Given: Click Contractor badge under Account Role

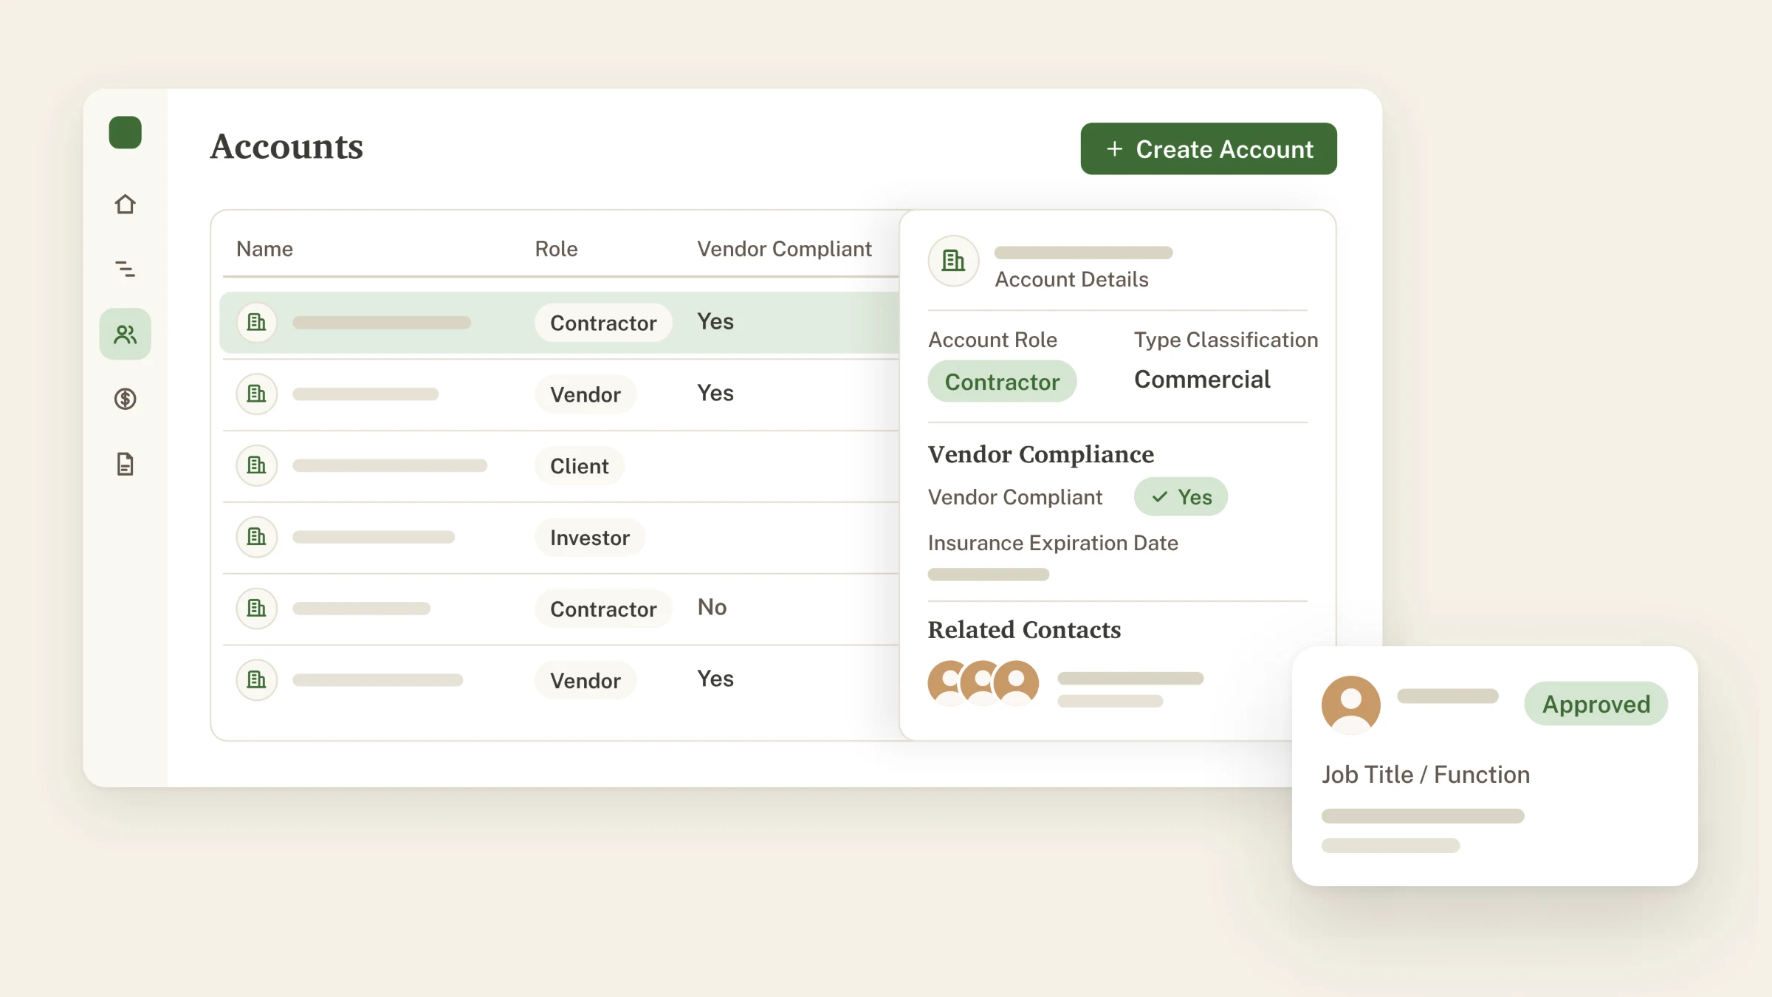Looking at the screenshot, I should pyautogui.click(x=1002, y=382).
